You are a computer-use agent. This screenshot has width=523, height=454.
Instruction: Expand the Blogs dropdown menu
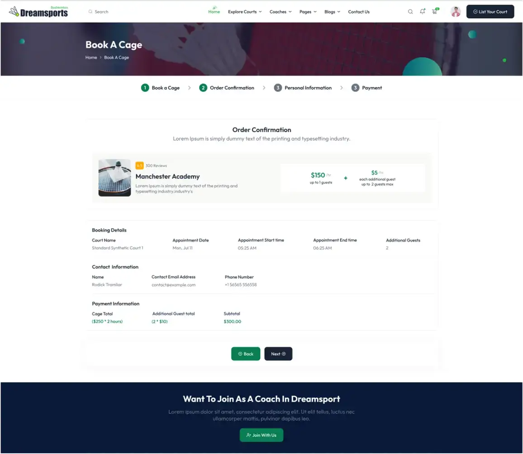tap(332, 12)
